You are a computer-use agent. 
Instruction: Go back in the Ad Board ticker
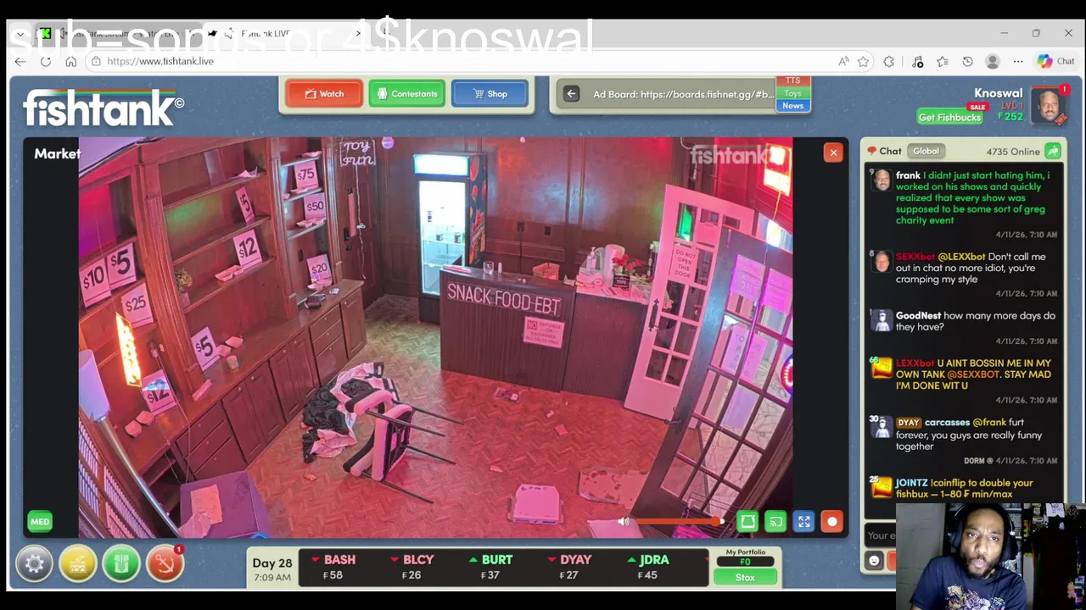click(x=571, y=94)
